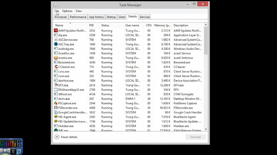Click the 'Desktop Window M...' description
Screen dimensions: 277x155
[187, 99]
